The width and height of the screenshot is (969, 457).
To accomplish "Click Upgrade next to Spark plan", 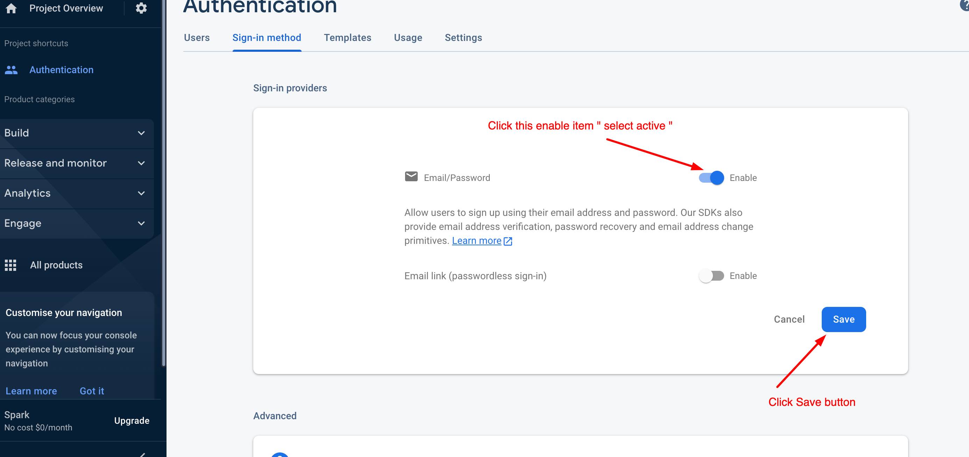I will coord(132,421).
